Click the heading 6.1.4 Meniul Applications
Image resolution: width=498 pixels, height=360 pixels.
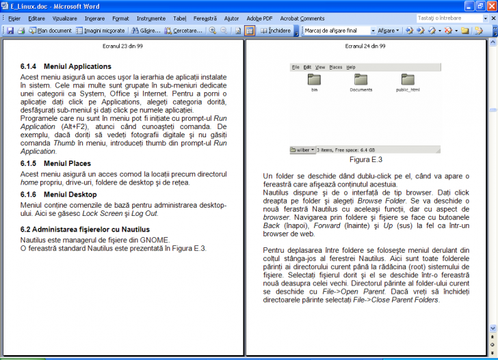66,66
